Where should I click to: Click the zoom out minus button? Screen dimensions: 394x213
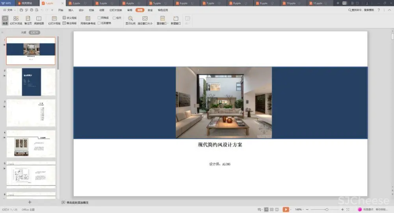[307, 209]
